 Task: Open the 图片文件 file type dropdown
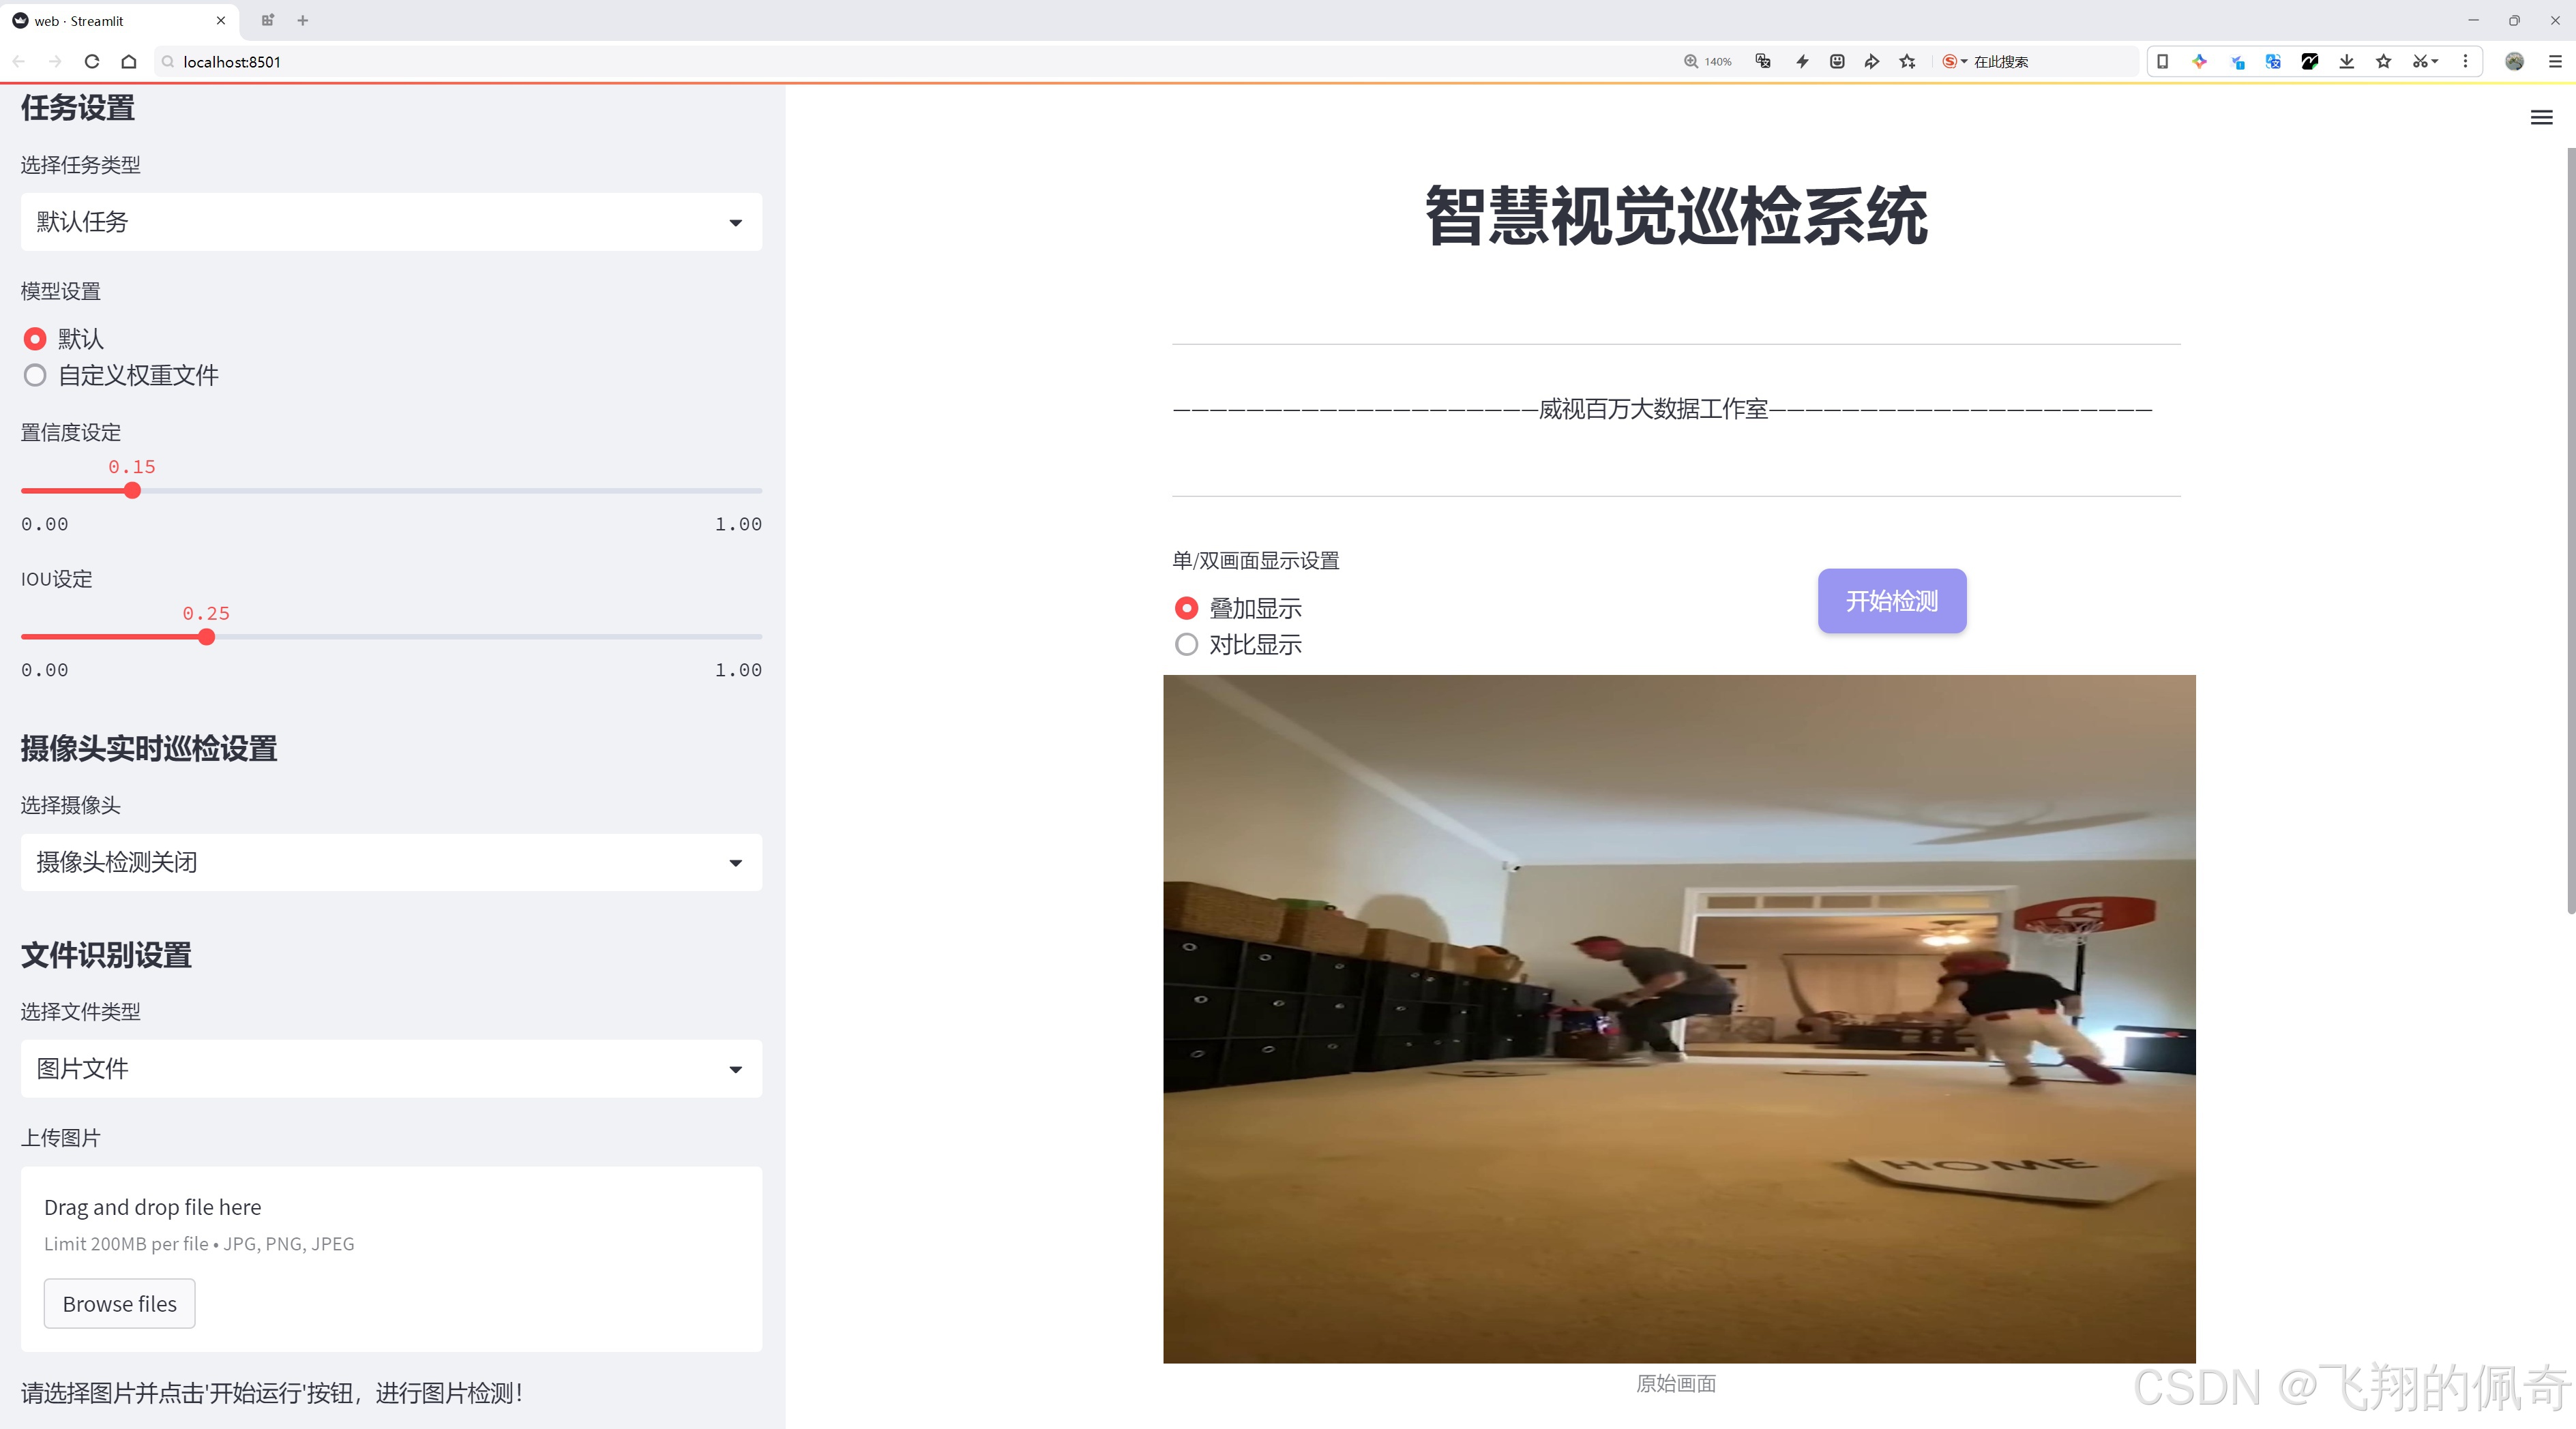point(390,1068)
